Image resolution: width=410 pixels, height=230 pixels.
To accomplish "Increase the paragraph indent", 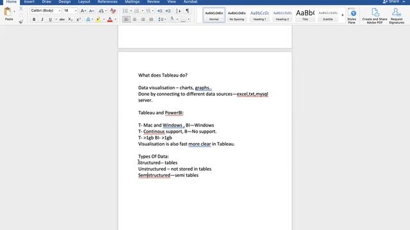I will [168, 11].
